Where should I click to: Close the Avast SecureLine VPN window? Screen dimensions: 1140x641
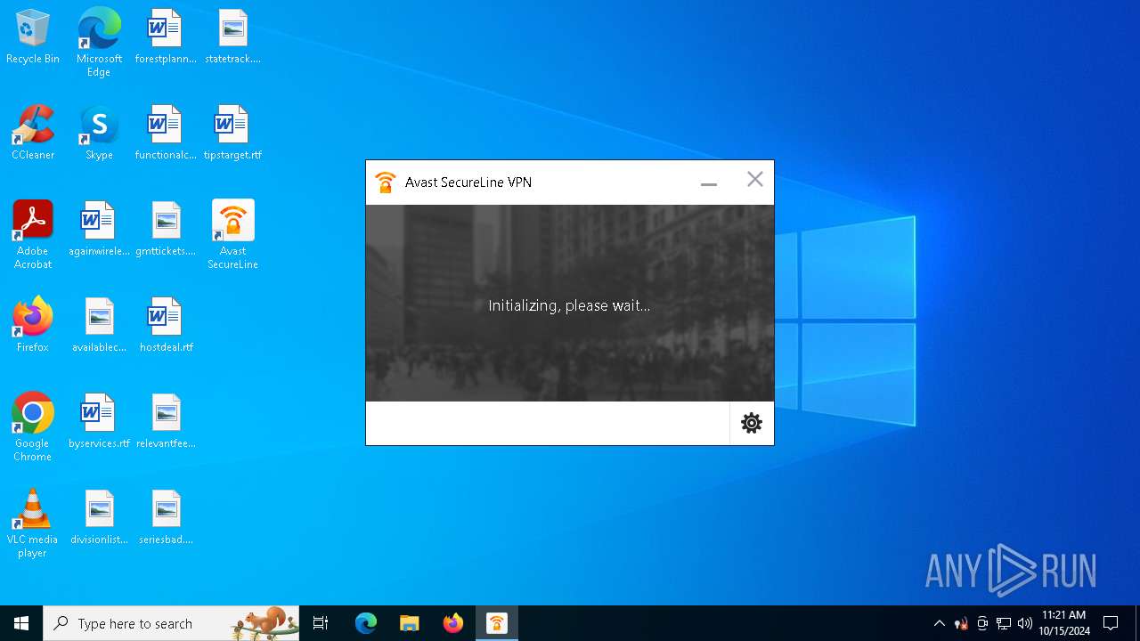[755, 180]
